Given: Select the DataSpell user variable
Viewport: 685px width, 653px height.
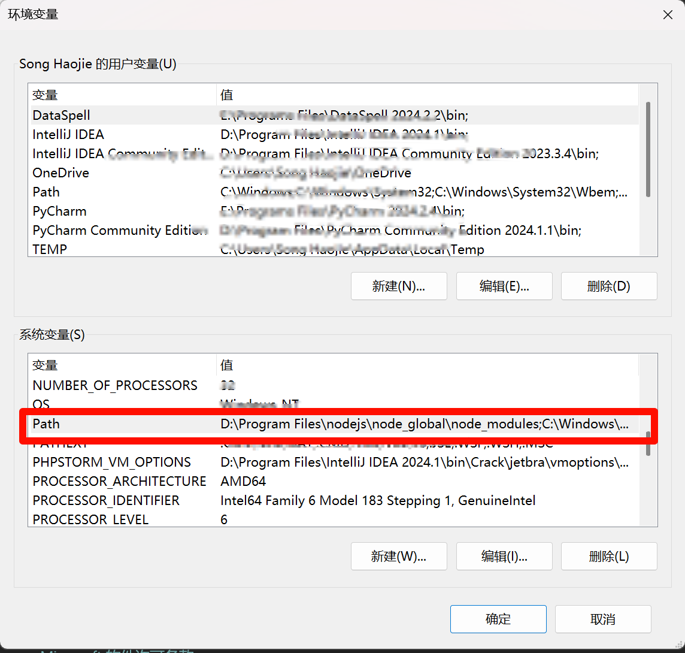Looking at the screenshot, I should (120, 115).
